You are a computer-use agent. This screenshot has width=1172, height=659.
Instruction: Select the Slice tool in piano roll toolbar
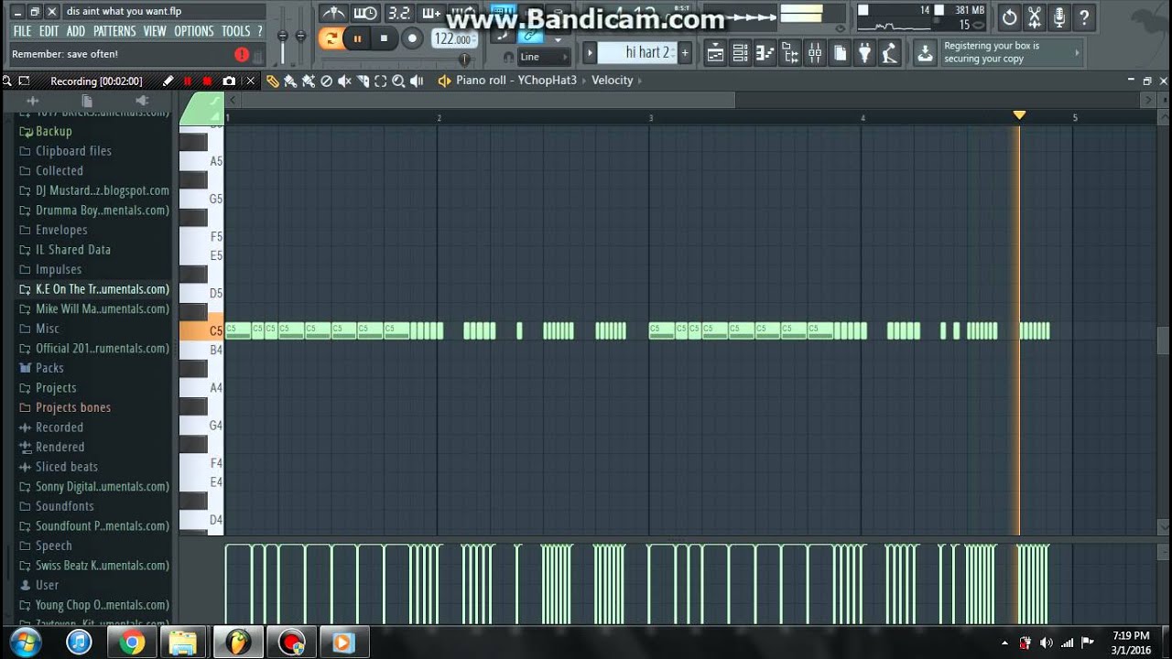[x=363, y=81]
